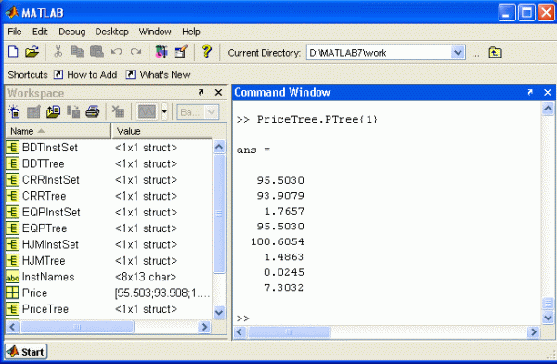Click the Workspace print icon
Viewport: 557px width, 364px height.
[92, 112]
